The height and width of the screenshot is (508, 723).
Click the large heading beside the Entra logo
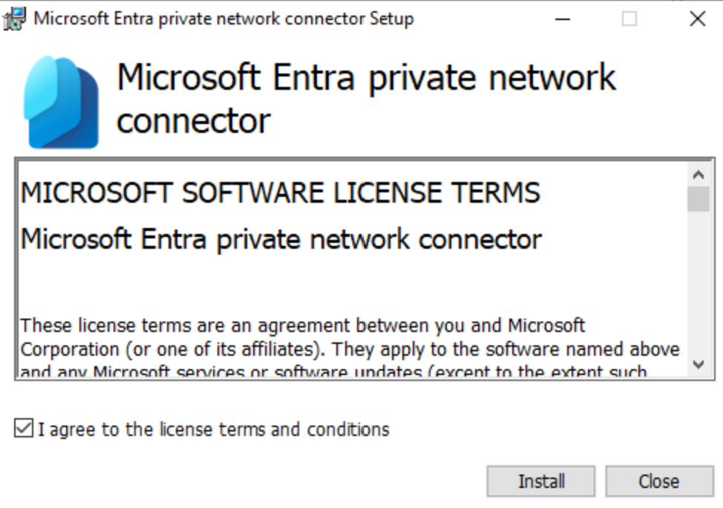[x=366, y=98]
